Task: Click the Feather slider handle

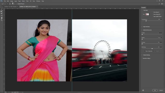Action: (x=142, y=39)
